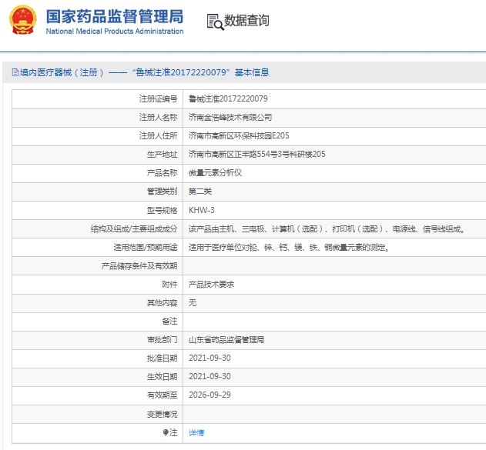Click the 产品名称 label

pyautogui.click(x=162, y=173)
